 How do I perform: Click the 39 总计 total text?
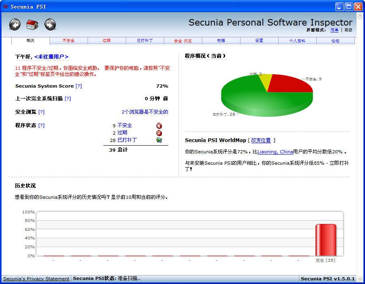coord(118,150)
